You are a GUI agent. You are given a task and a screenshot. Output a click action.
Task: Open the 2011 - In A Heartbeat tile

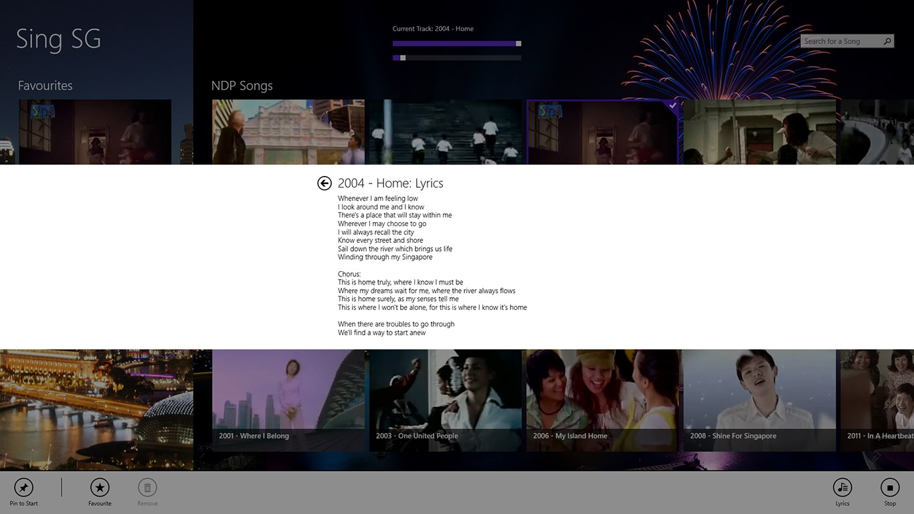(877, 400)
